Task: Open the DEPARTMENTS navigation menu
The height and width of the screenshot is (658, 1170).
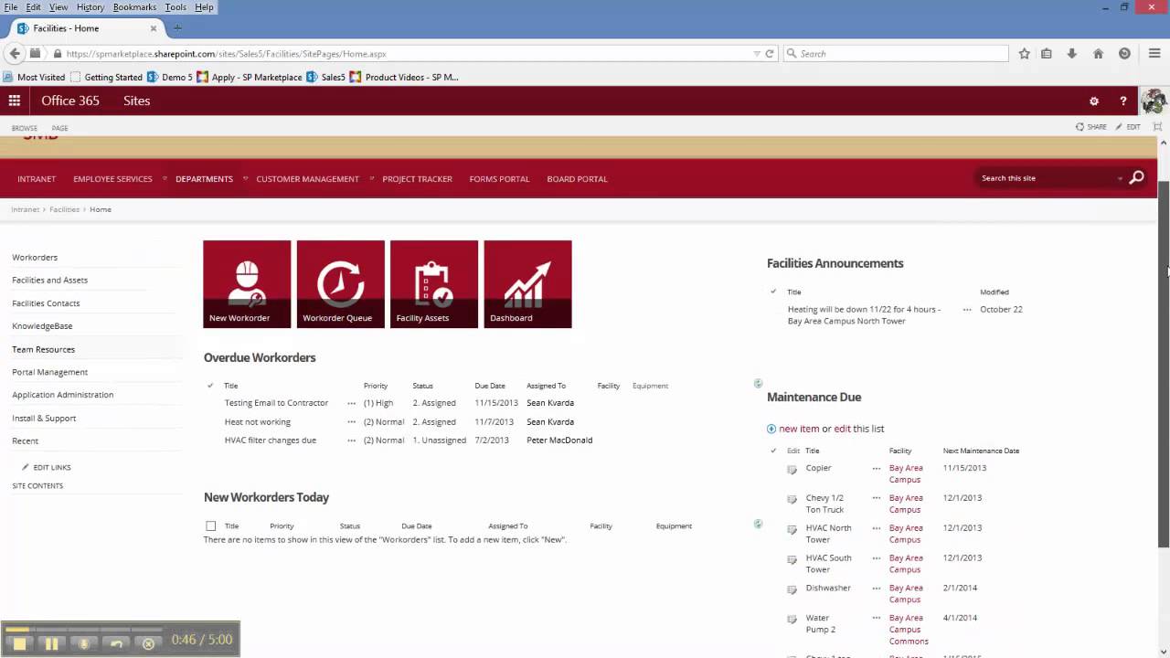Action: click(x=204, y=179)
